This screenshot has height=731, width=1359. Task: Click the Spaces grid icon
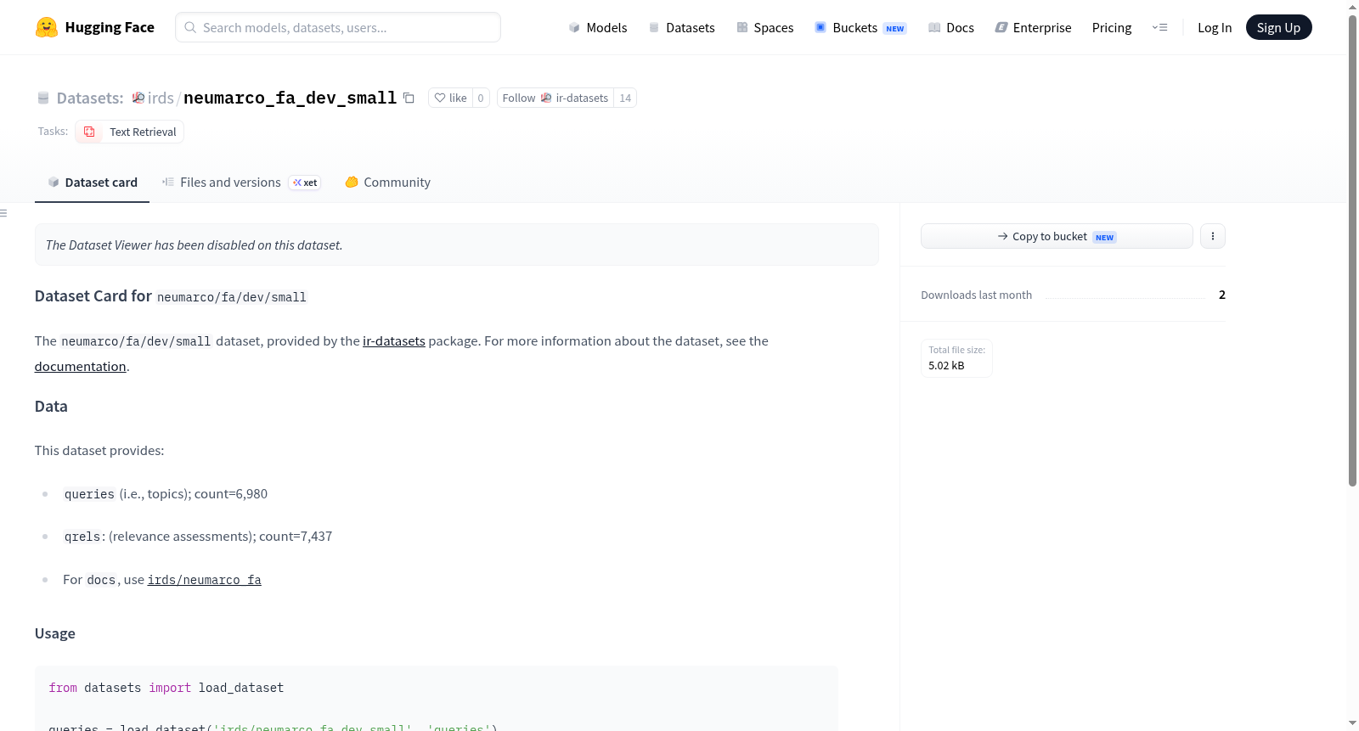[x=742, y=27]
